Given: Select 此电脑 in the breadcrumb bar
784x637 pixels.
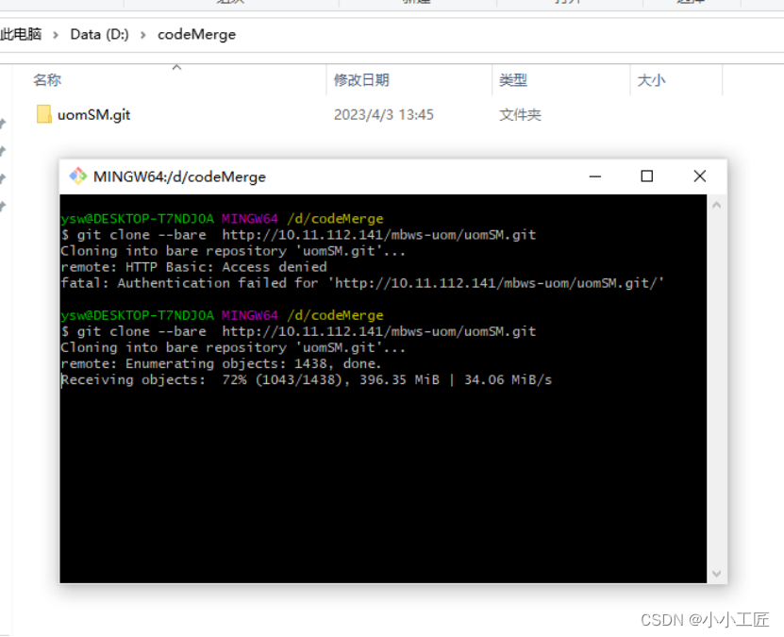Looking at the screenshot, I should pos(20,34).
